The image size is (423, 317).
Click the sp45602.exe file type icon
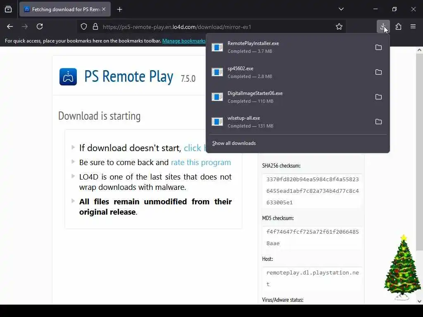point(217,72)
